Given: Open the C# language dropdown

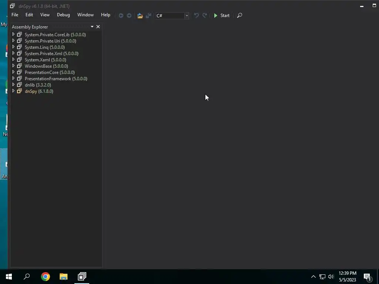Looking at the screenshot, I should point(187,16).
